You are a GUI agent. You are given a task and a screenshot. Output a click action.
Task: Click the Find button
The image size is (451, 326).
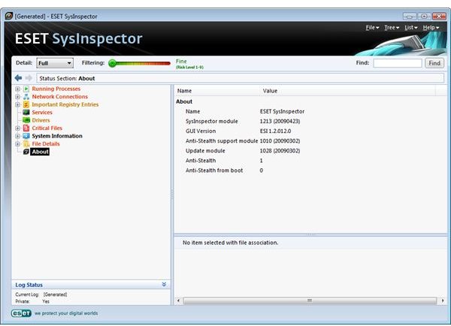pyautogui.click(x=434, y=63)
